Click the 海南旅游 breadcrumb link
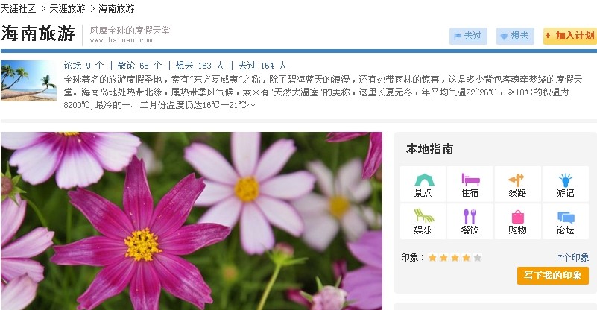This screenshot has height=310, width=597. click(x=116, y=8)
